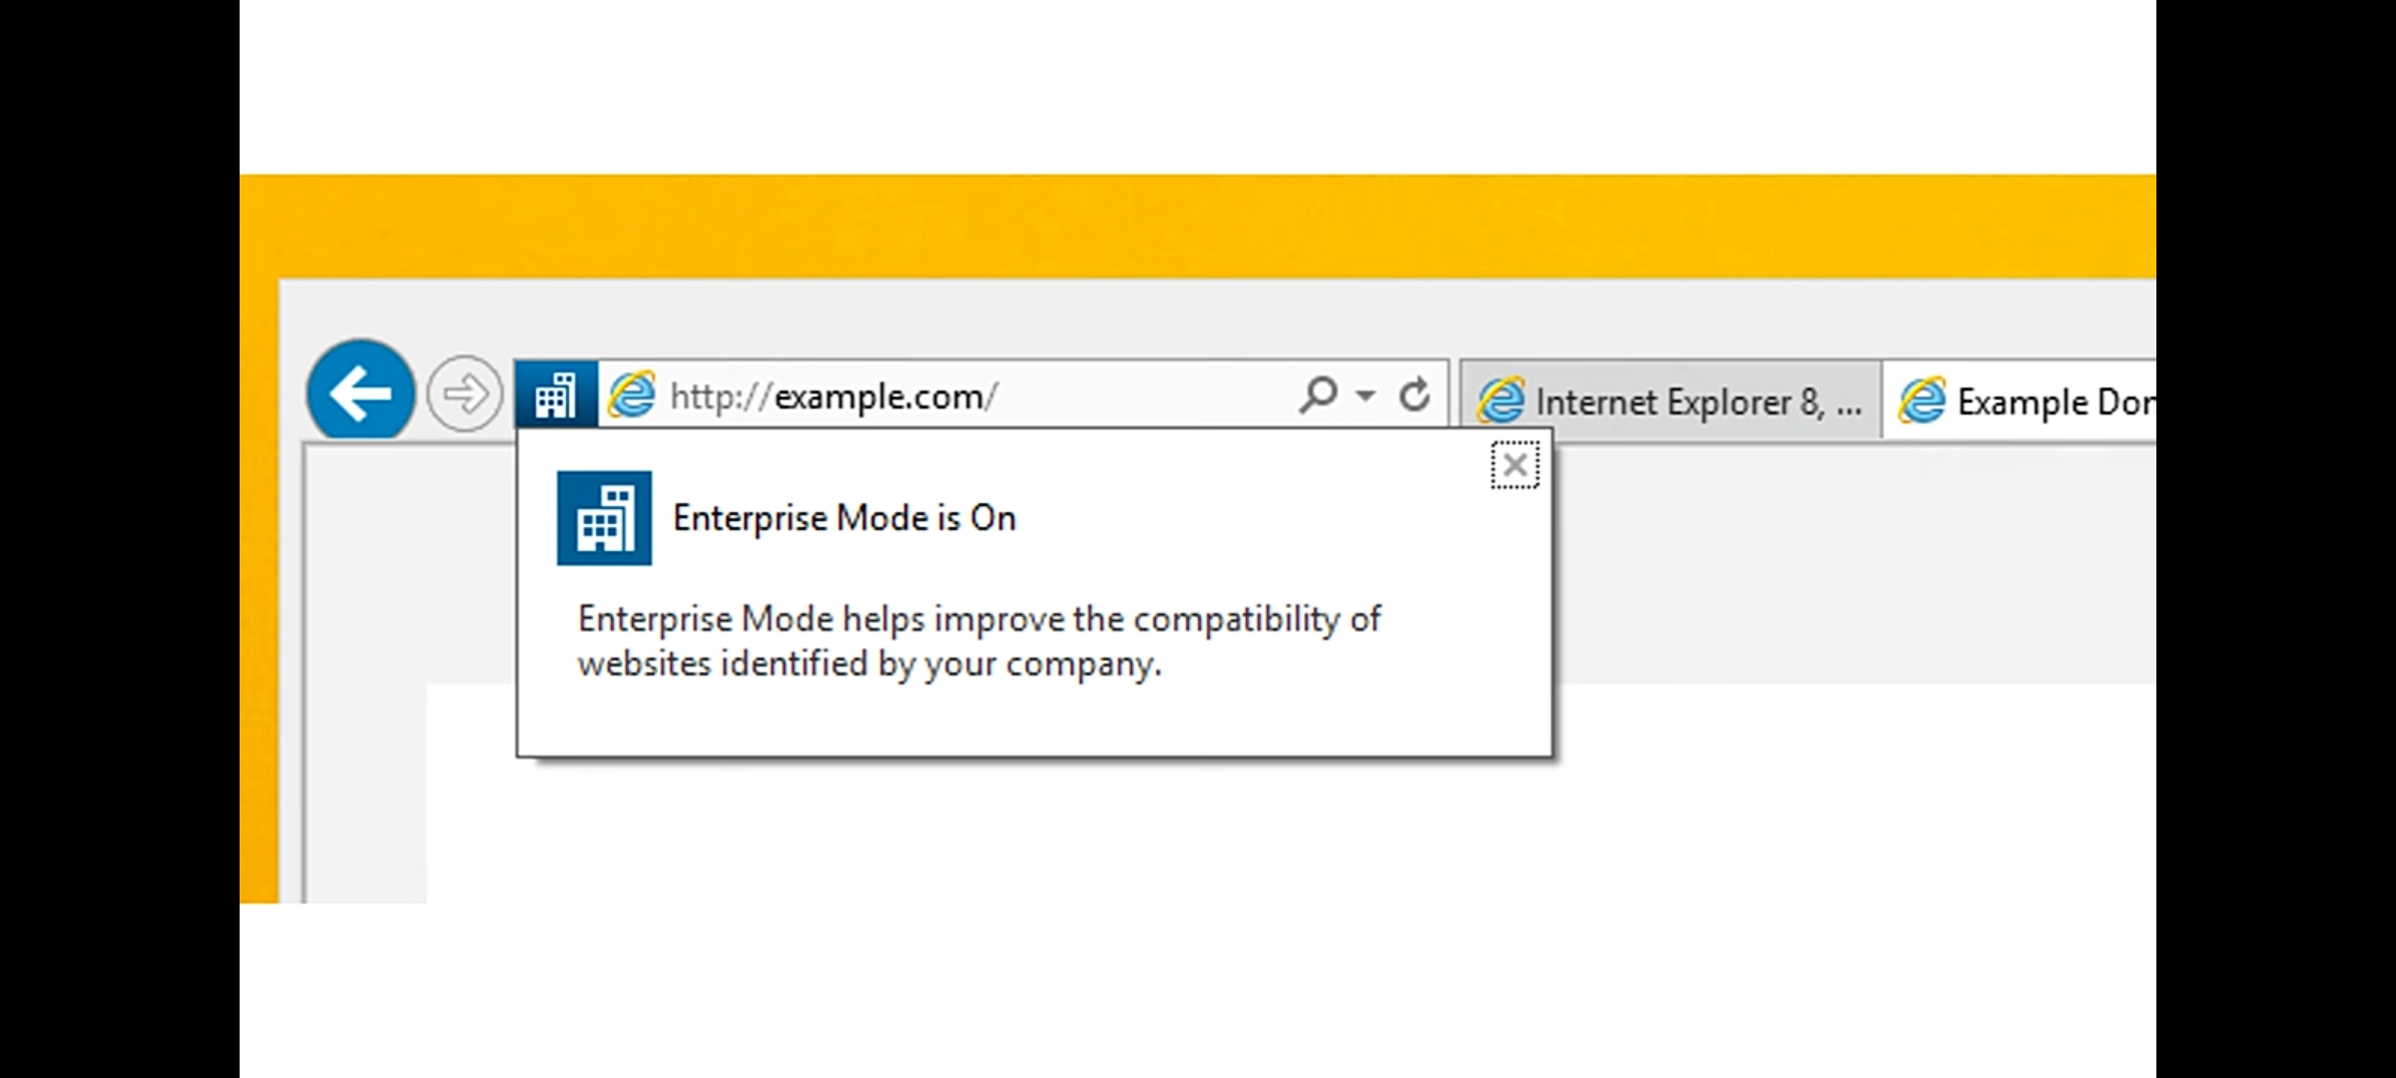2396x1078 pixels.
Task: Click the grayed Forward arrow button
Action: point(464,394)
